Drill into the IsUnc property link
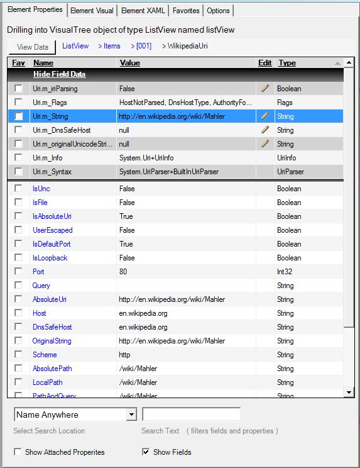The image size is (360, 468). [41, 189]
